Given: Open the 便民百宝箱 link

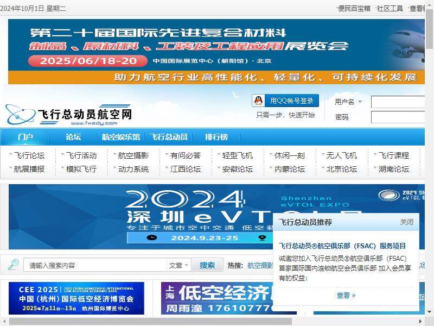Looking at the screenshot, I should [x=354, y=9].
